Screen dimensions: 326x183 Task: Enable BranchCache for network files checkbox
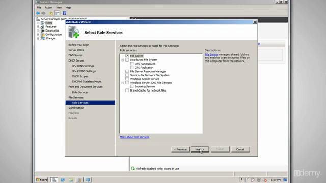pyautogui.click(x=127, y=90)
